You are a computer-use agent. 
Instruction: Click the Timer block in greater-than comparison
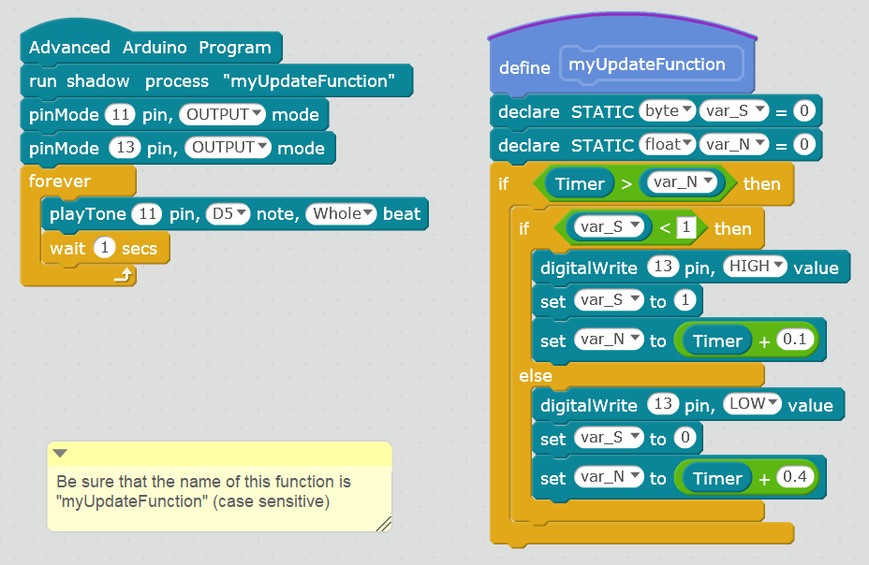pos(580,183)
